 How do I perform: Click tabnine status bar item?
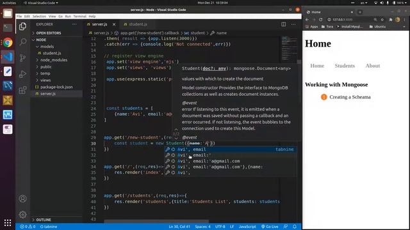coord(49,227)
